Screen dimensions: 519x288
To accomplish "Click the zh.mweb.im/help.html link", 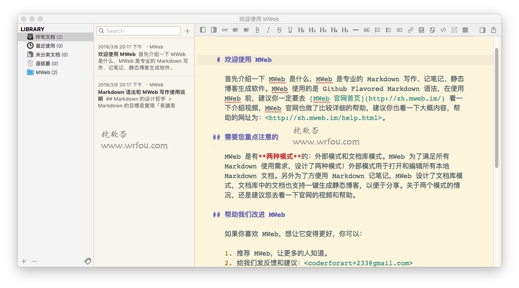I will pyautogui.click(x=323, y=118).
